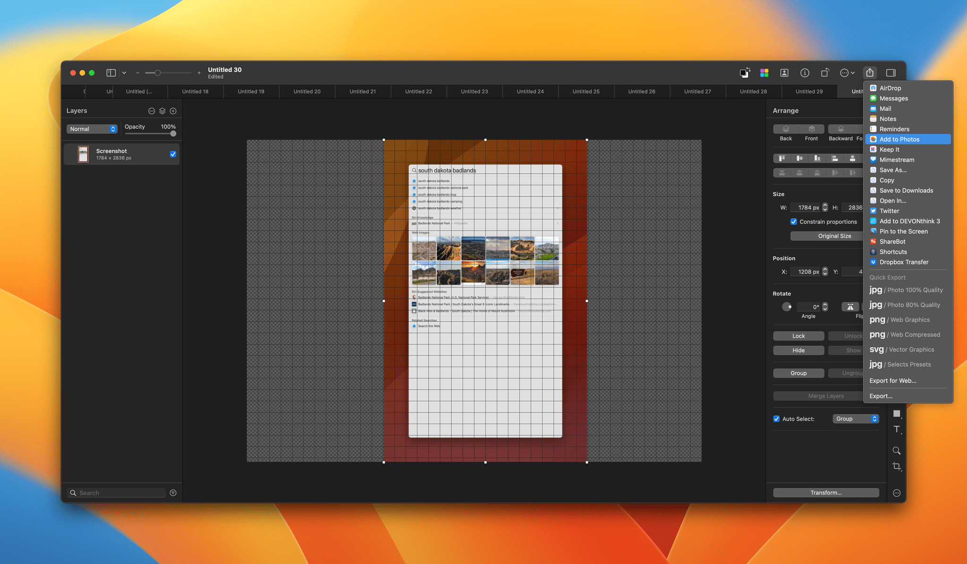Click the Transform... button
This screenshot has width=967, height=564.
tap(826, 493)
